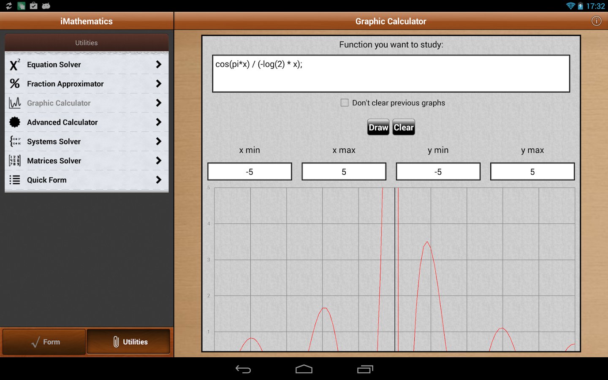Tap the Graphic Calculator graph icon
The image size is (608, 380).
15,103
